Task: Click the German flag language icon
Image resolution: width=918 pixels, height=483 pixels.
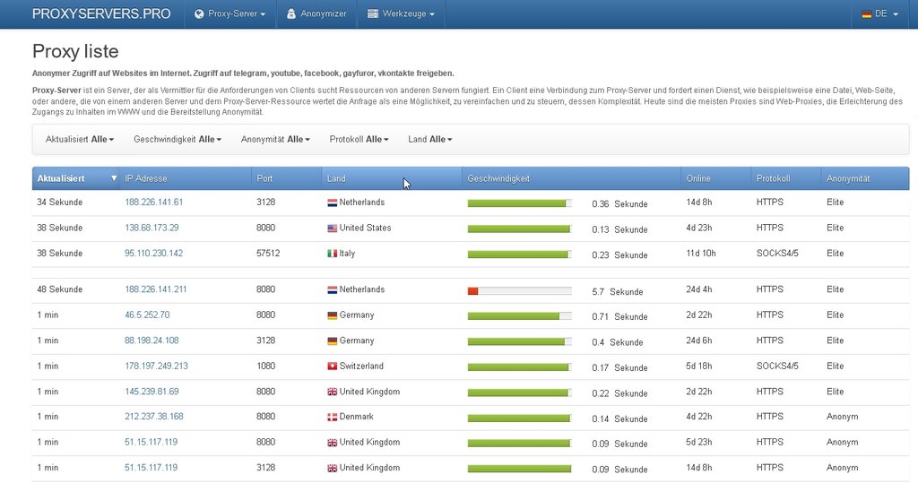Action: (x=866, y=14)
